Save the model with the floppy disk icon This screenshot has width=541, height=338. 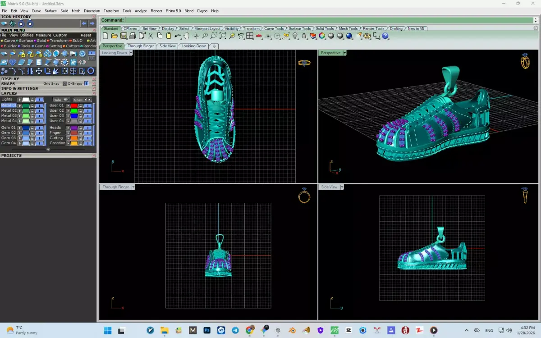123,36
